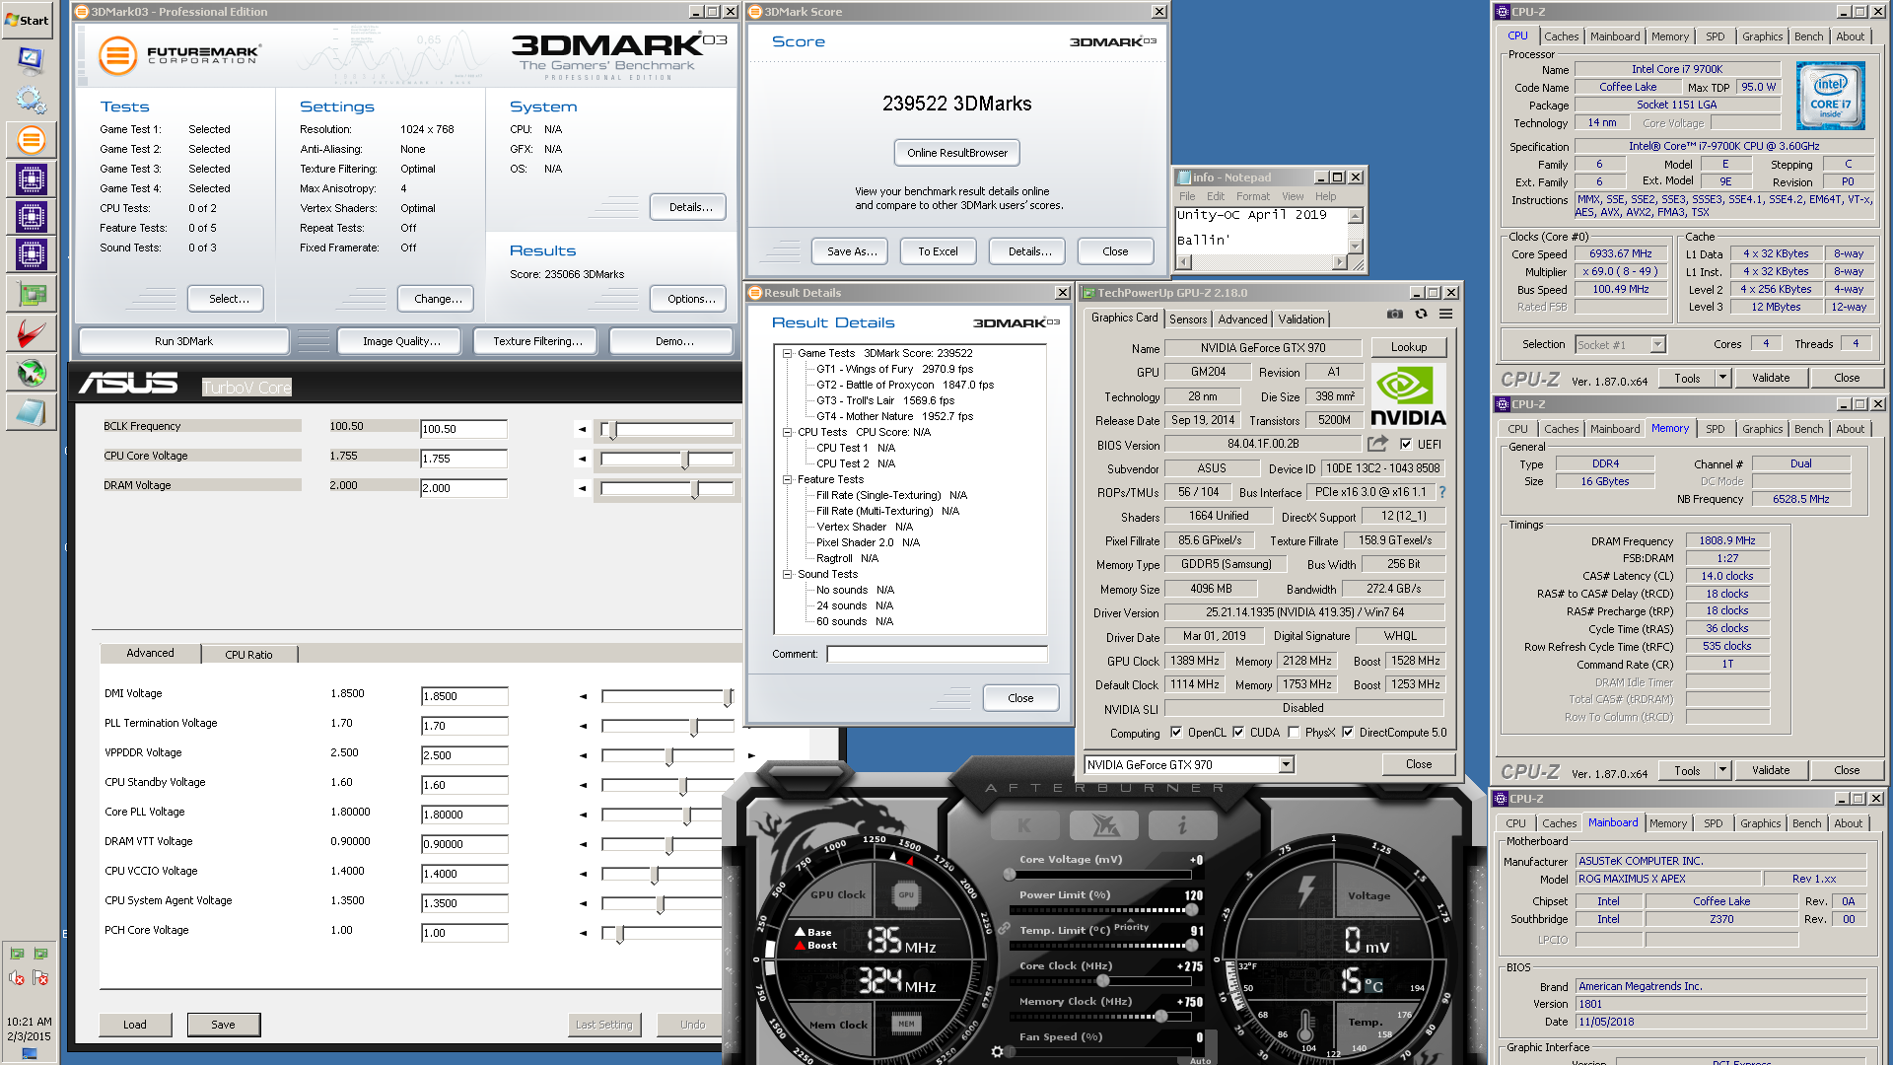The width and height of the screenshot is (1893, 1065).
Task: Collapse the Game Tests tree node
Action: pyautogui.click(x=787, y=353)
